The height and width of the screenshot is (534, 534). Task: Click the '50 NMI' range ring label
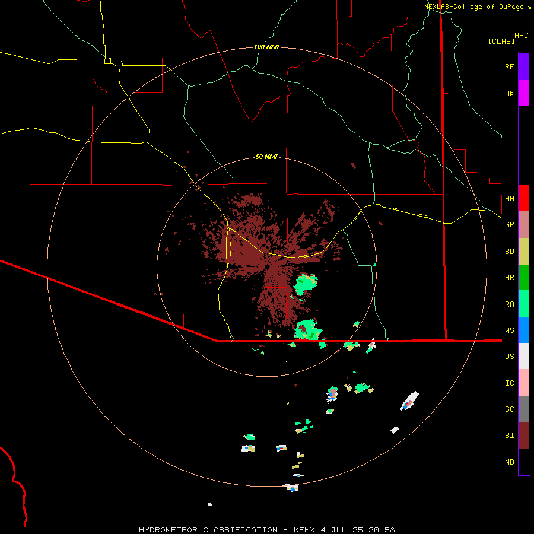pyautogui.click(x=266, y=157)
